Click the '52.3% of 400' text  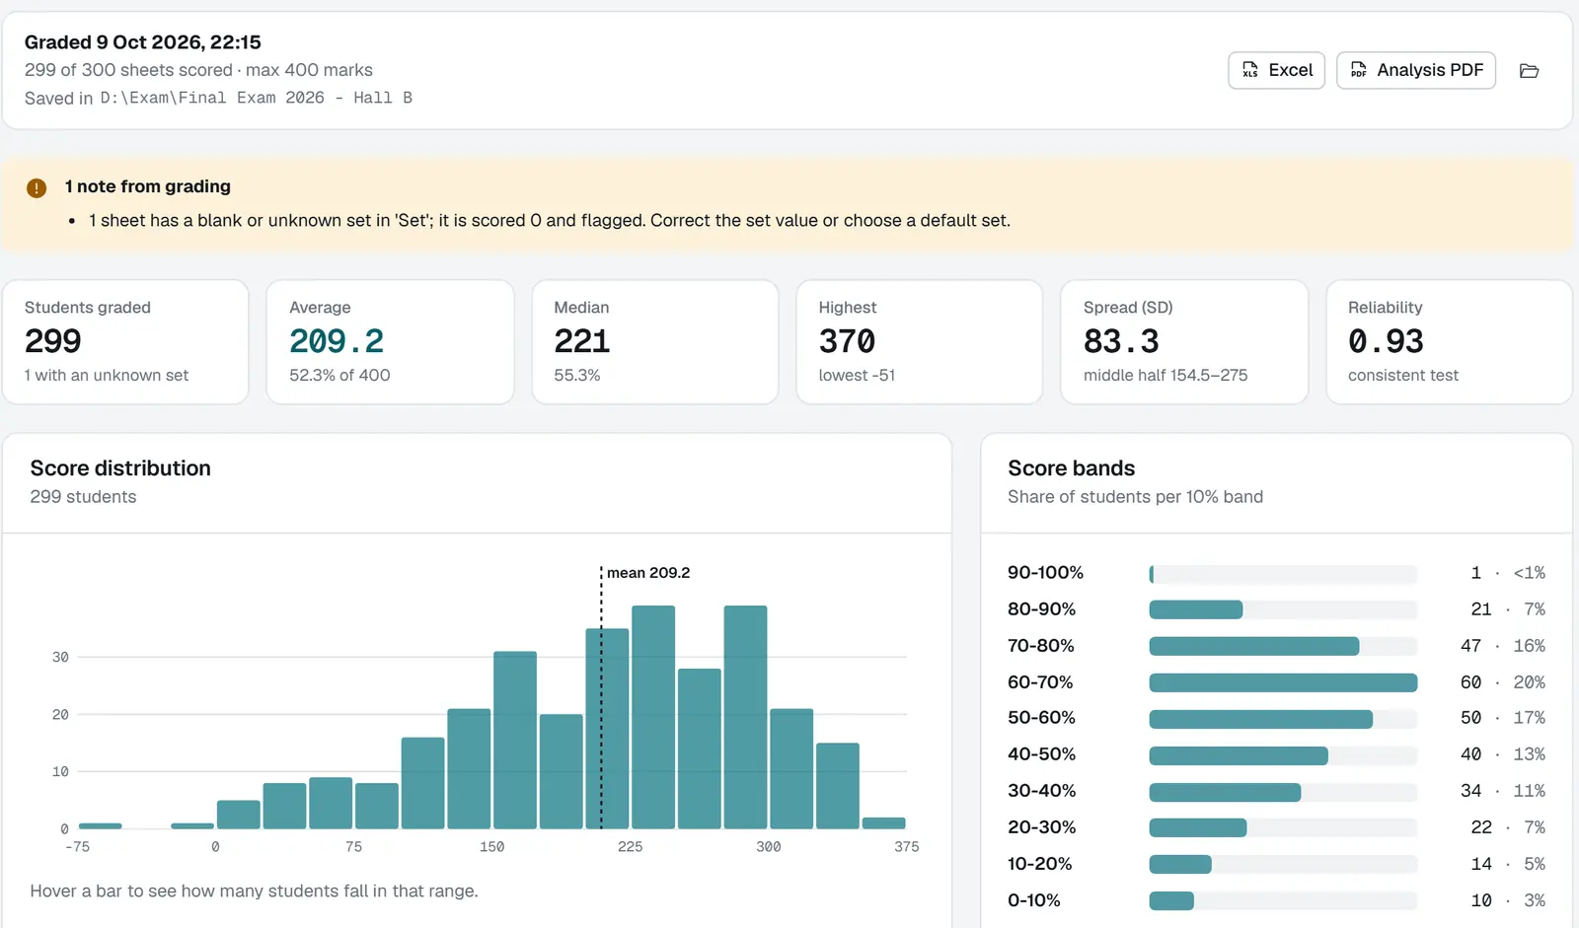pos(339,376)
